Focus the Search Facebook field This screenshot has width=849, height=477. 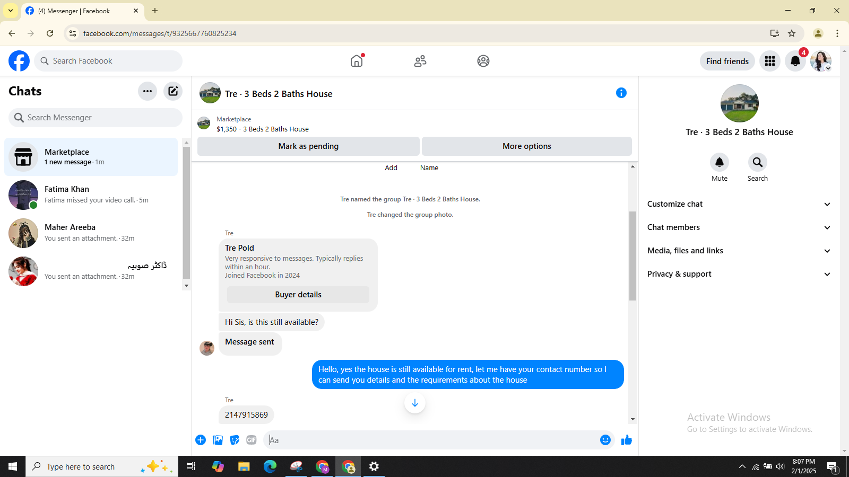[x=108, y=61]
